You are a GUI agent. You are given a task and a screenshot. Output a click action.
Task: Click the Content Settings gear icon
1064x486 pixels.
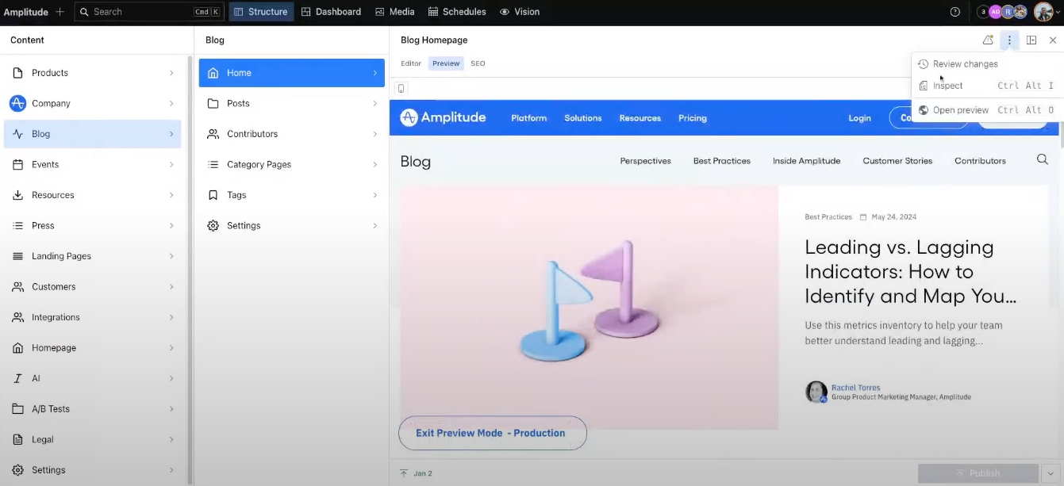[x=17, y=470]
